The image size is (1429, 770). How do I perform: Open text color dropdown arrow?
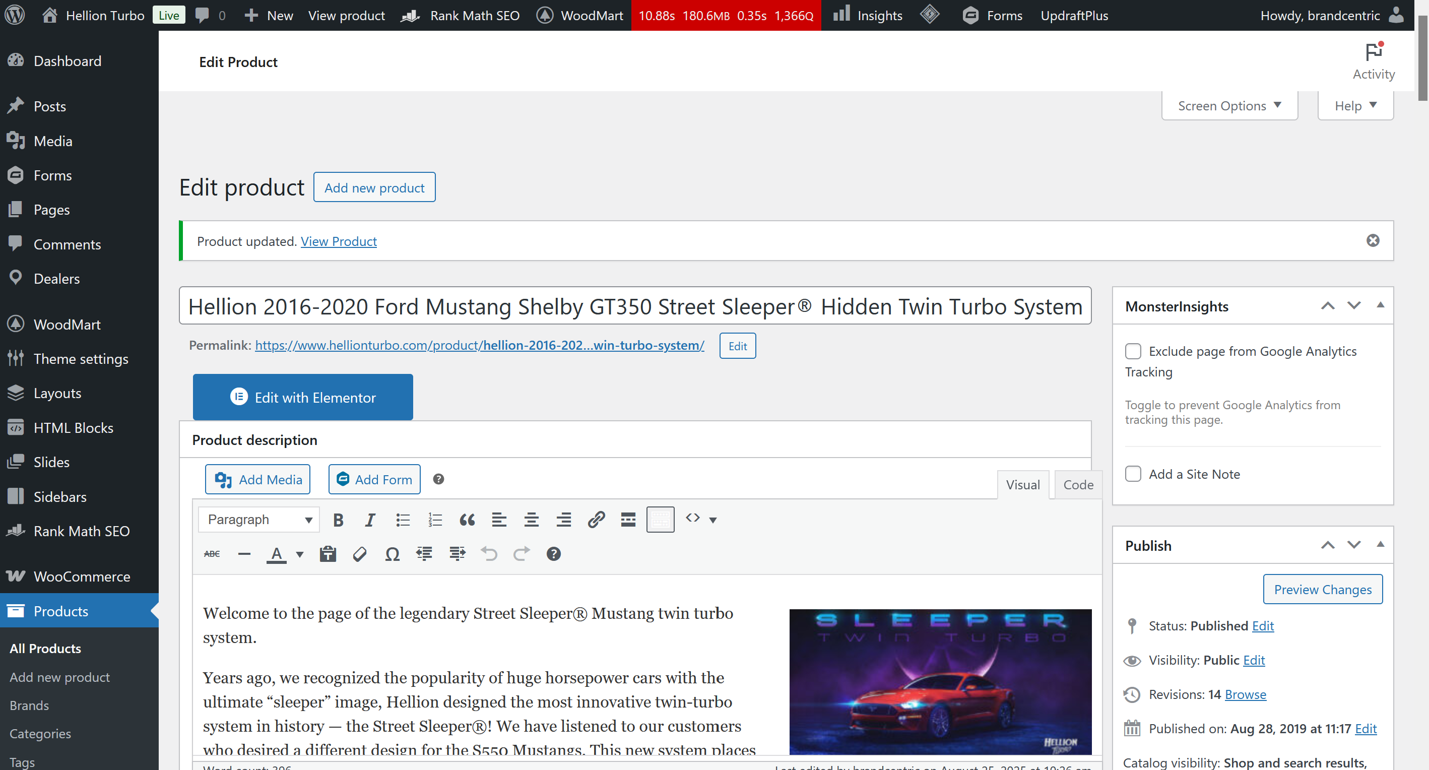point(300,554)
